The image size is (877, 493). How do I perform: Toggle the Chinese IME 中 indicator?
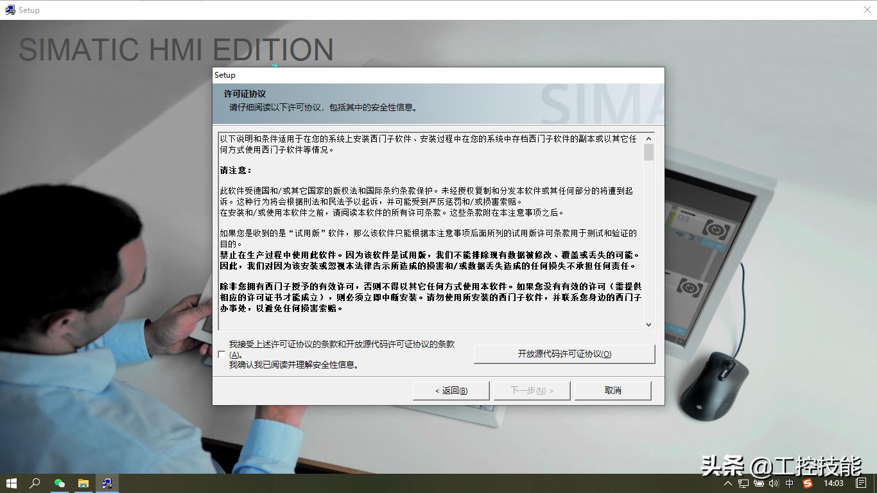[x=789, y=483]
